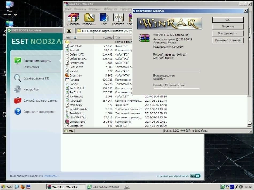Click the key icon in WinRAR status bar
Viewport: 254px width, 190px height.
(x=71, y=131)
